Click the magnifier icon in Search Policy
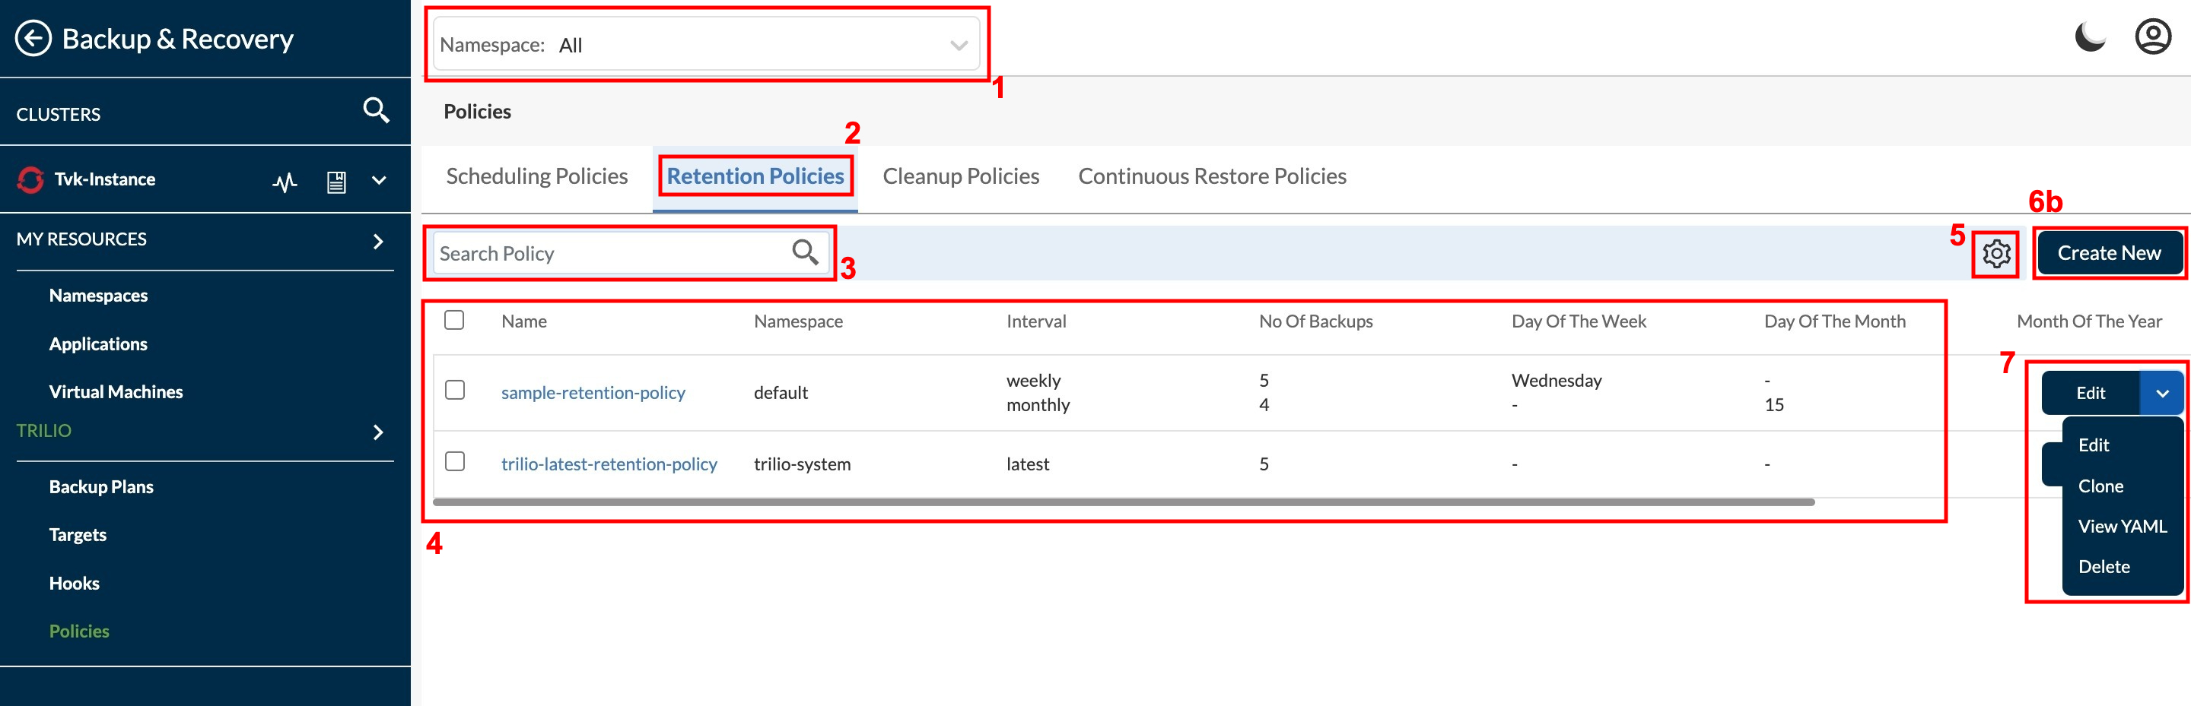This screenshot has height=706, width=2191. pos(805,252)
